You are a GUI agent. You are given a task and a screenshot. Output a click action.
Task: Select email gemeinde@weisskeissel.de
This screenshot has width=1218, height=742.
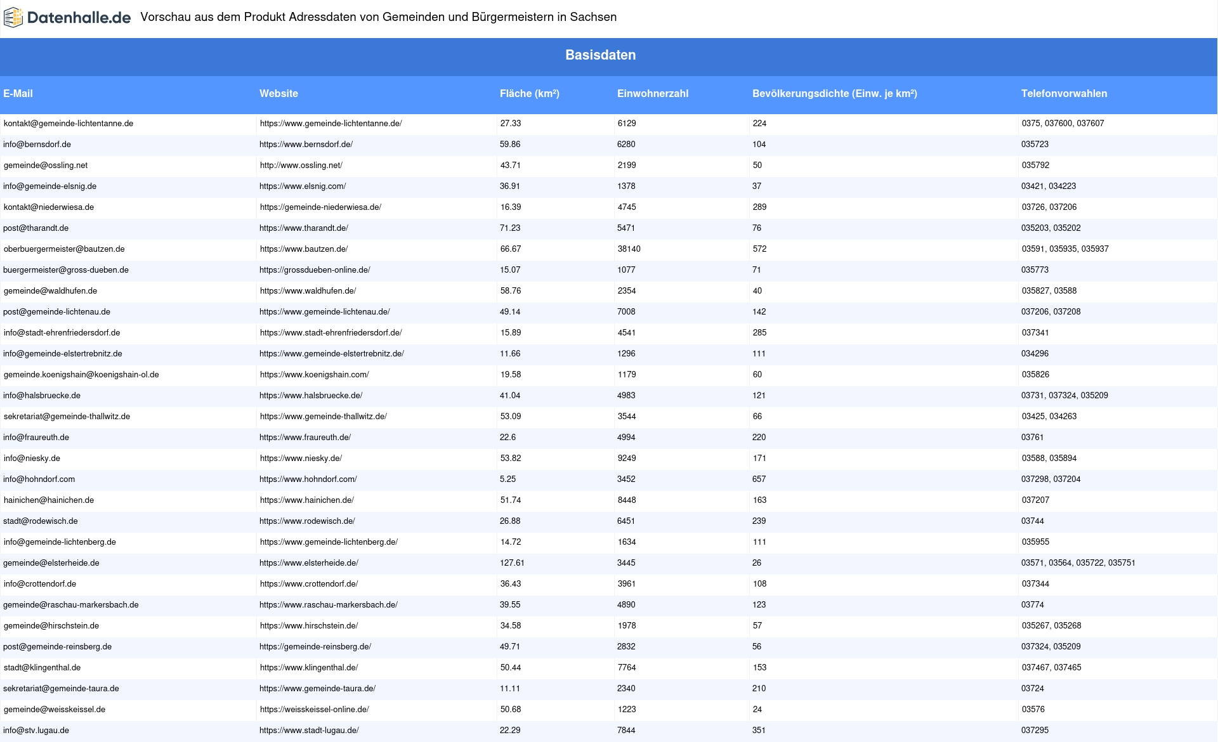(55, 710)
